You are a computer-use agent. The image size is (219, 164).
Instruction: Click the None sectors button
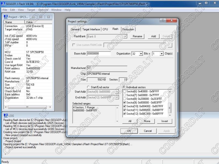(x=147, y=121)
